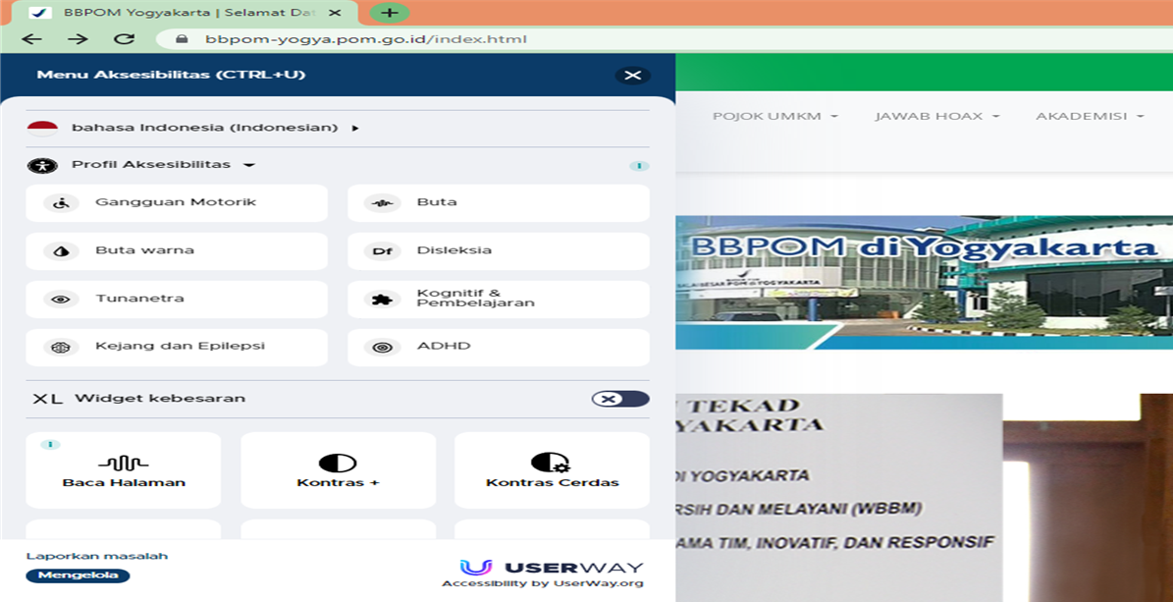
Task: Open the AKADEMISI menu
Action: pos(1090,116)
